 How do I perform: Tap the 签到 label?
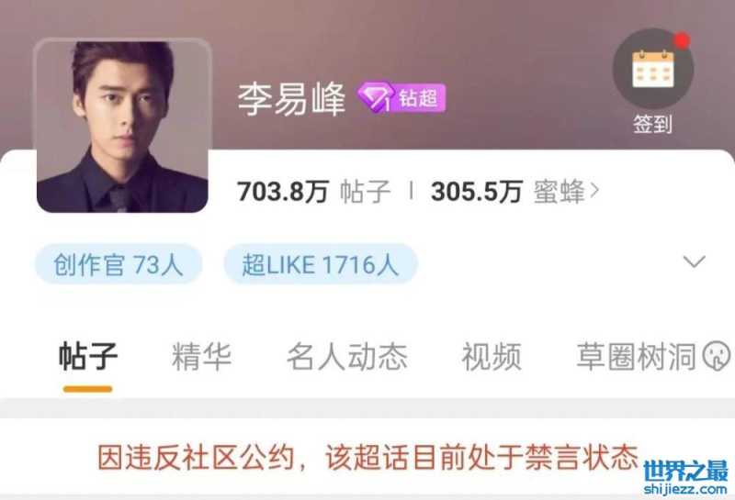coord(653,125)
